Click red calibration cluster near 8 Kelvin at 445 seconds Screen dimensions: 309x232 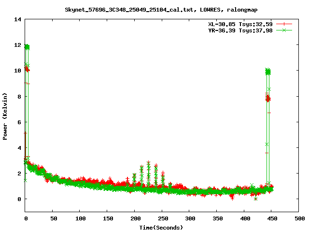pyautogui.click(x=268, y=98)
